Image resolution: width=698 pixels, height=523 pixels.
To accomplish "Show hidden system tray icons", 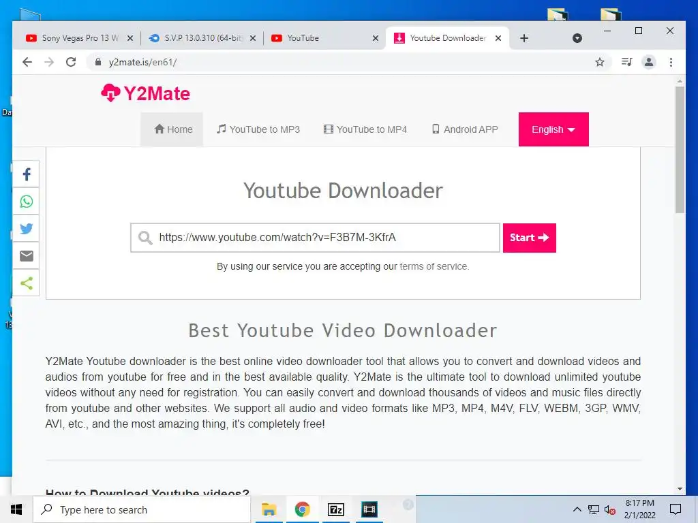I will pos(577,509).
